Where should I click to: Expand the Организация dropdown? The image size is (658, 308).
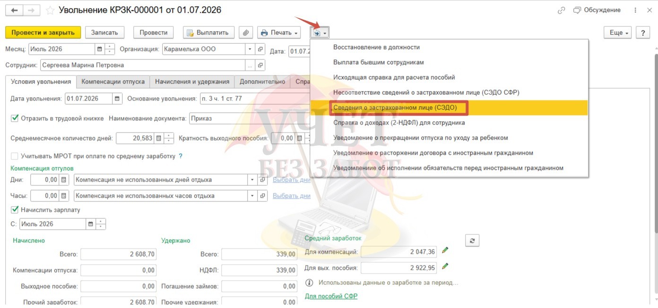pos(250,49)
